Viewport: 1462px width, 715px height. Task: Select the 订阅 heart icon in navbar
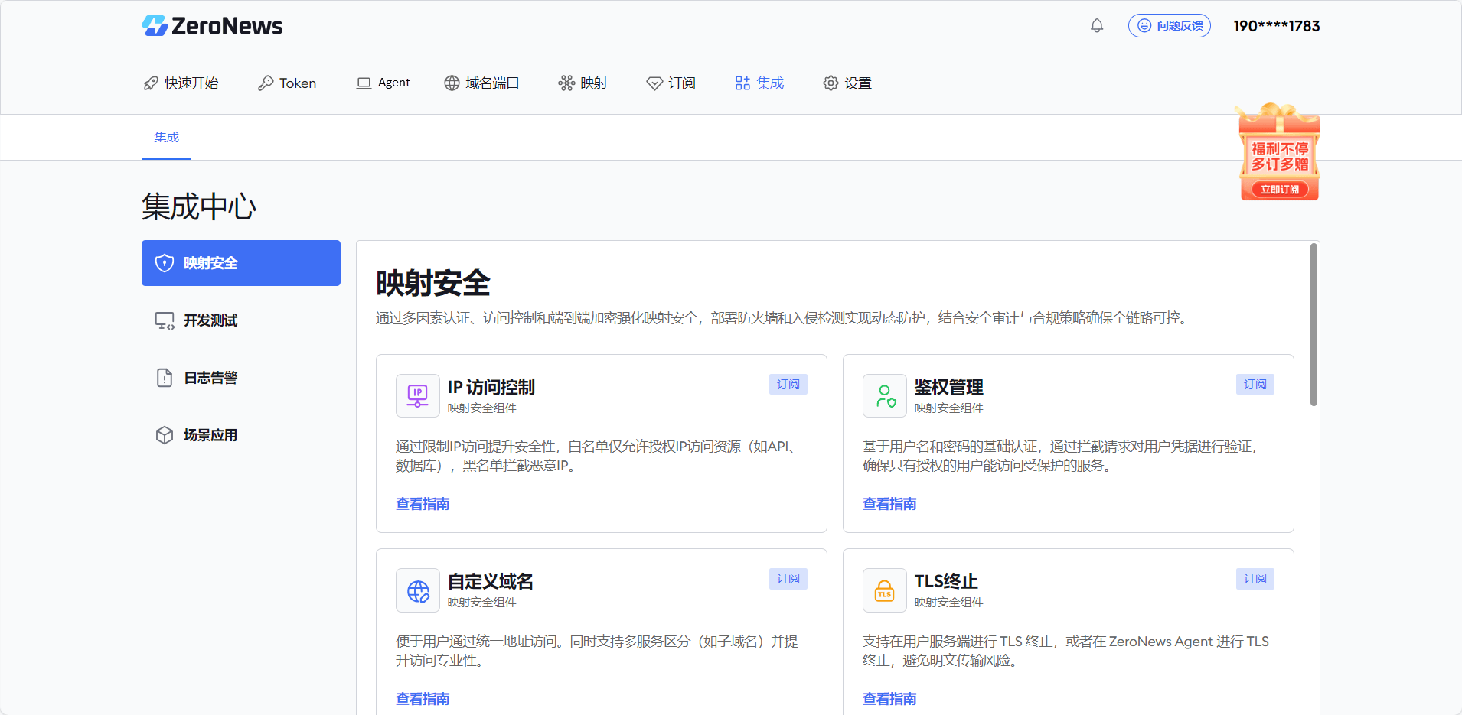(654, 83)
